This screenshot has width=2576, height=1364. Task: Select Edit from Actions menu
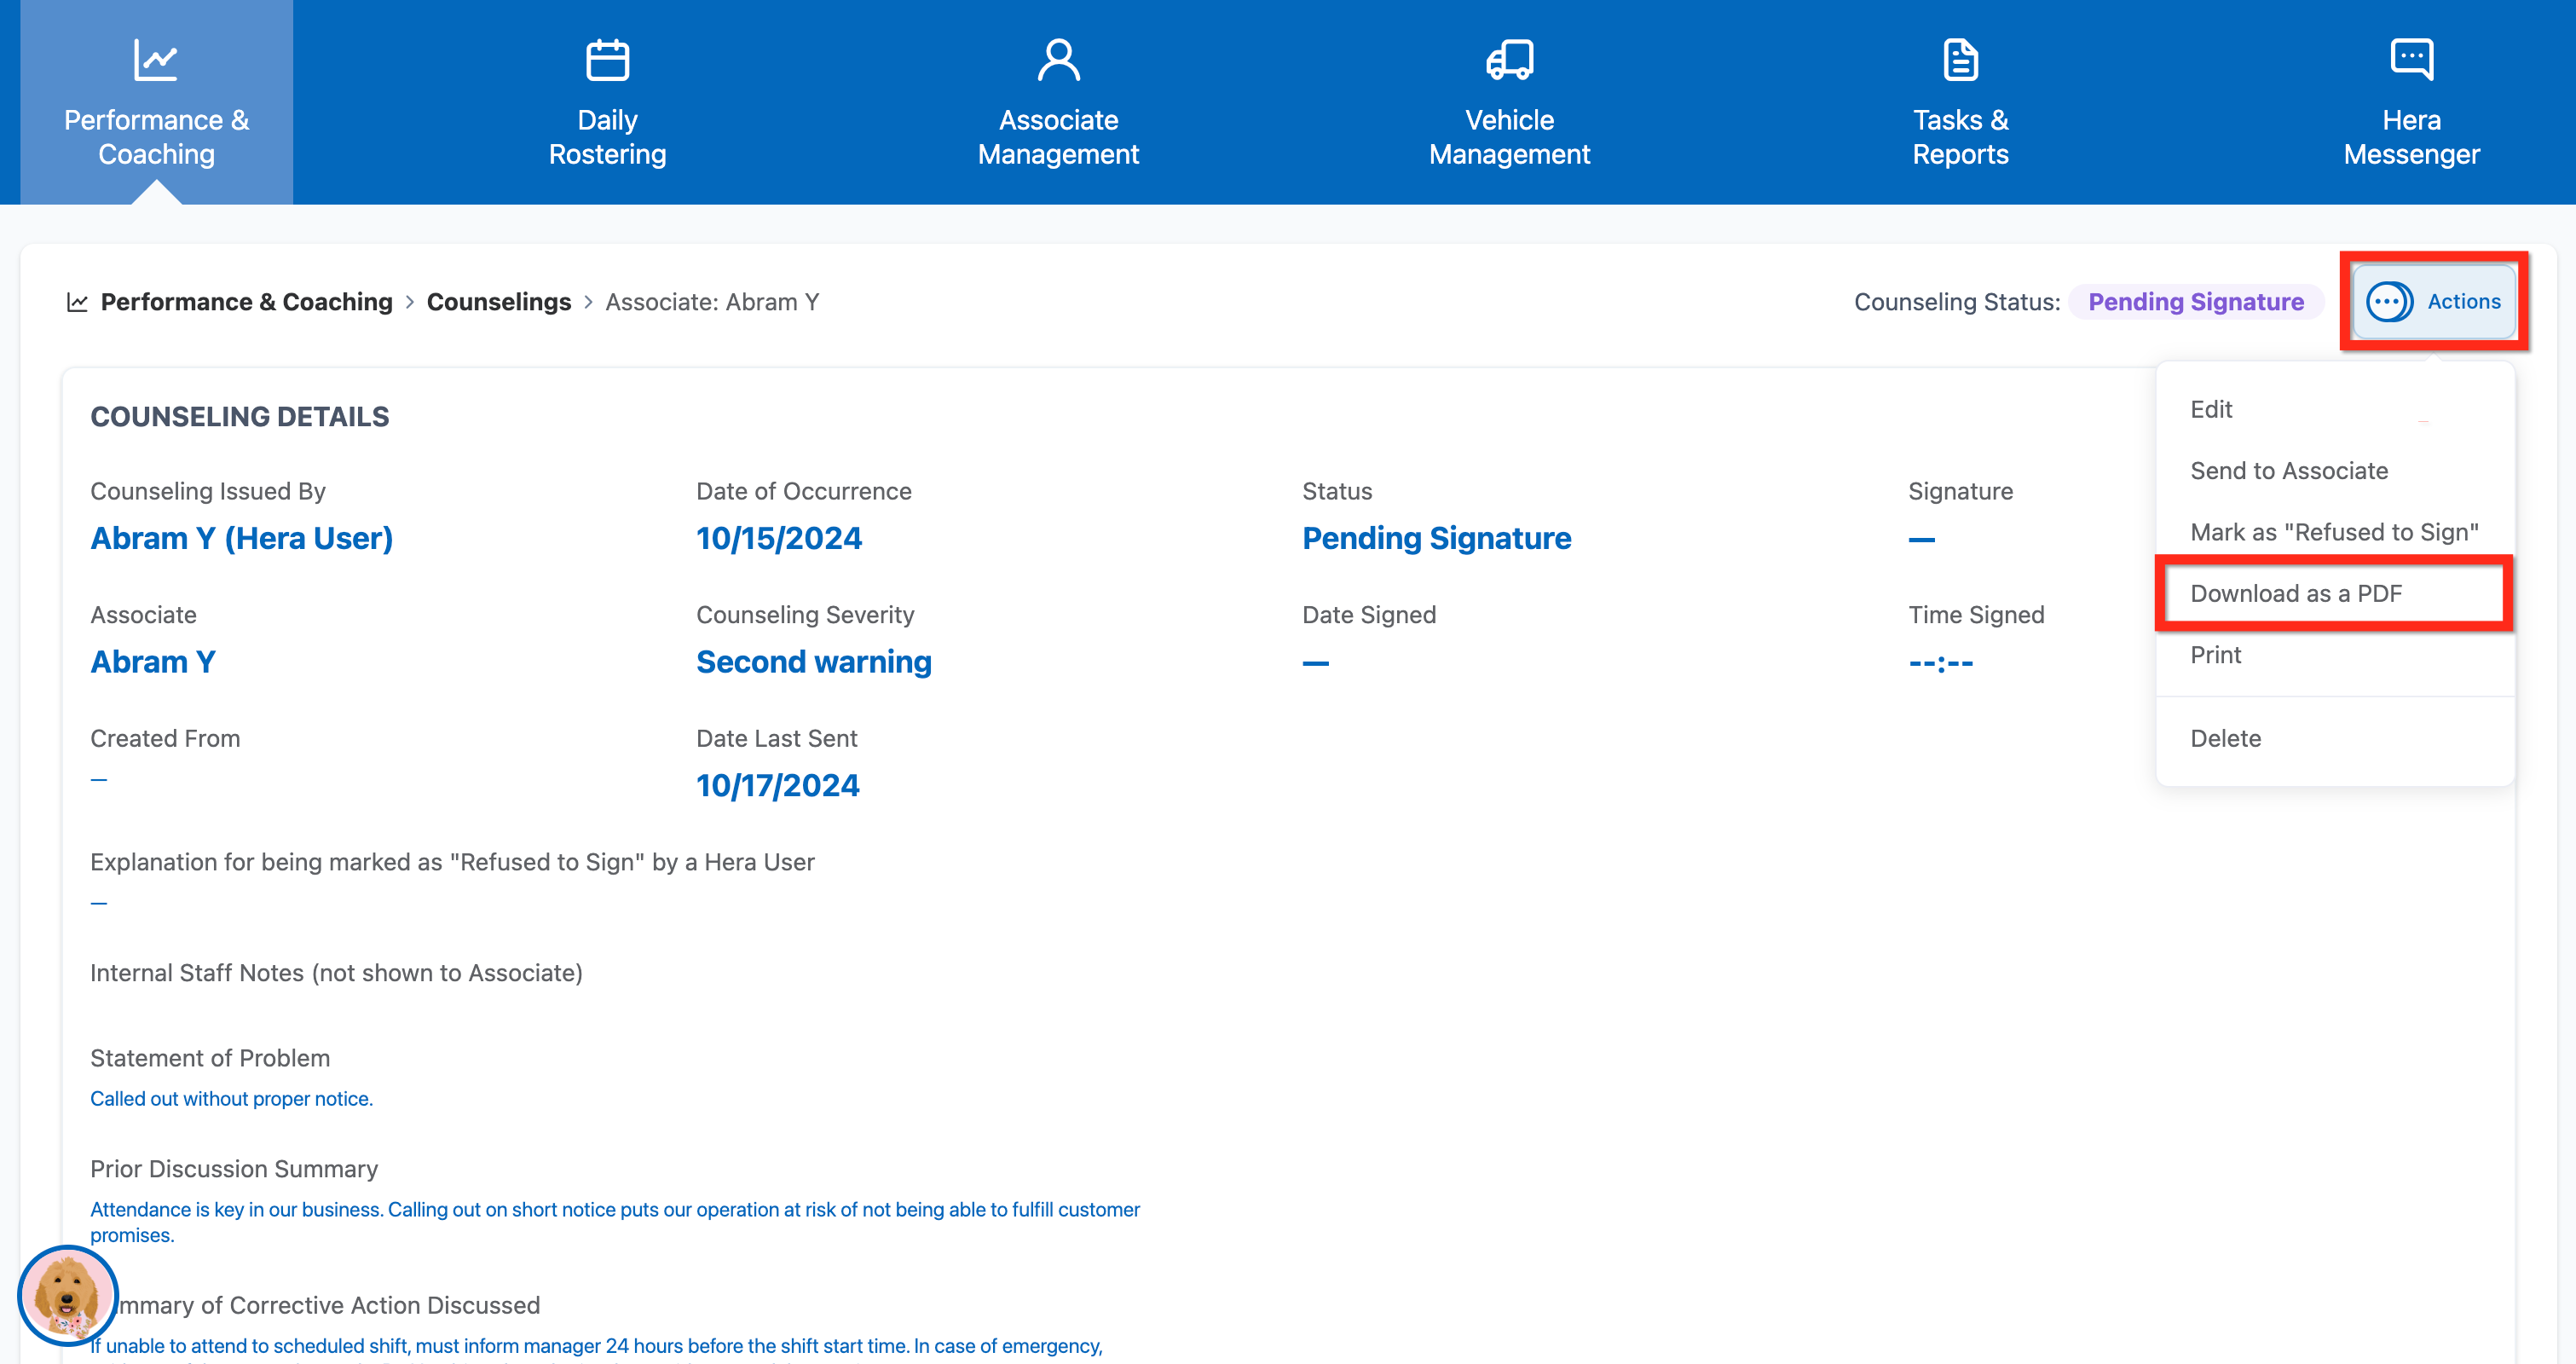(x=2211, y=409)
